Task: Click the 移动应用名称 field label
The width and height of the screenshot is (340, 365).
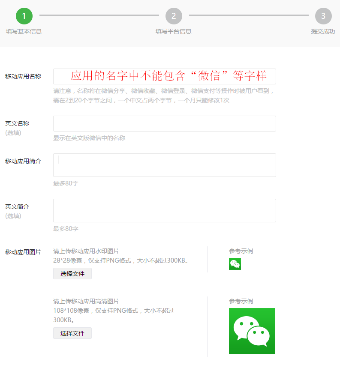Action: pos(23,76)
